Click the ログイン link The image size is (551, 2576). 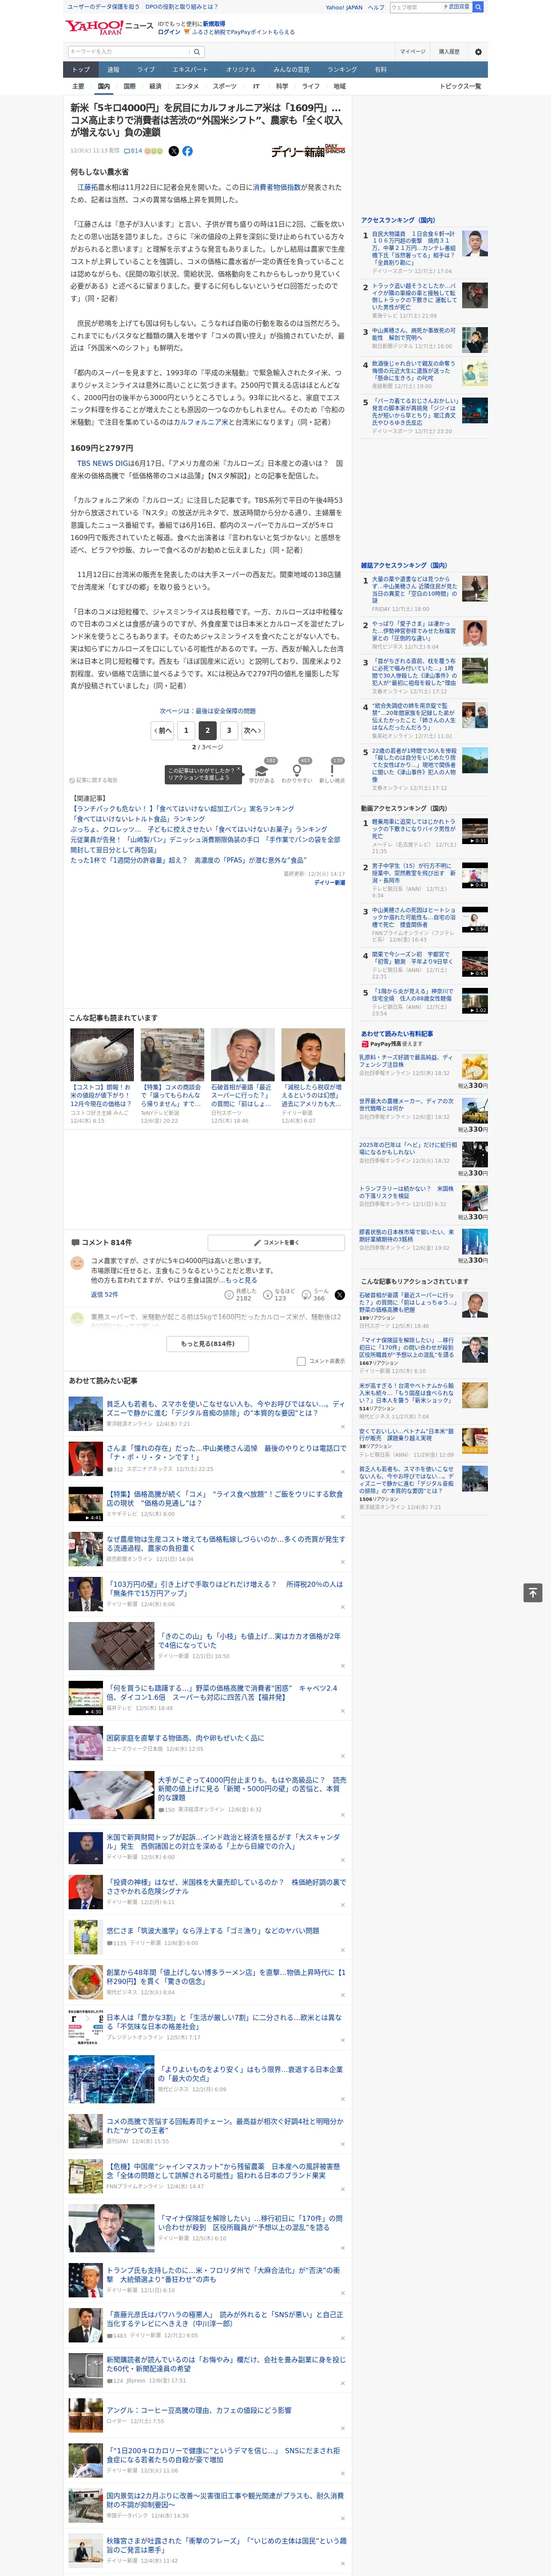coord(169,32)
